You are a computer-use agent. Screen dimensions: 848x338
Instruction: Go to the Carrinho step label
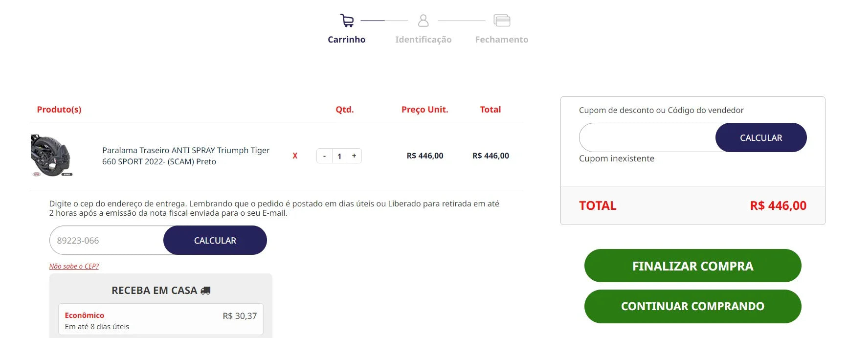click(346, 40)
